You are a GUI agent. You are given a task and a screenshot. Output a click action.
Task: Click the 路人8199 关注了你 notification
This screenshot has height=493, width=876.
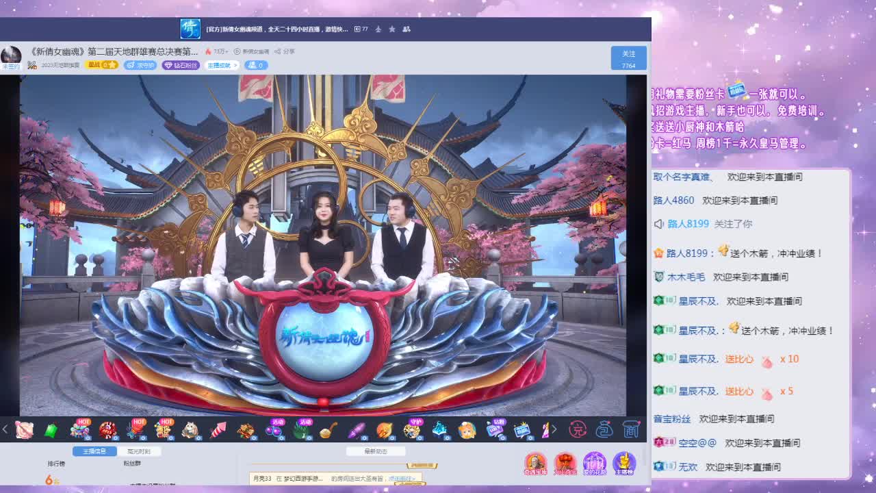(703, 224)
